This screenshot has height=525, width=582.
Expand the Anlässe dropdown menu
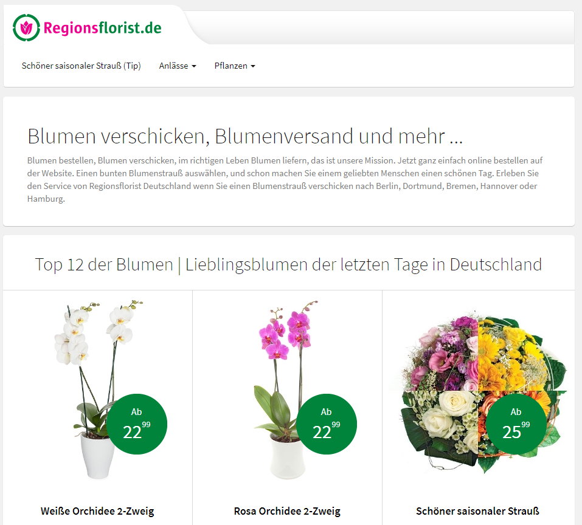tap(178, 66)
